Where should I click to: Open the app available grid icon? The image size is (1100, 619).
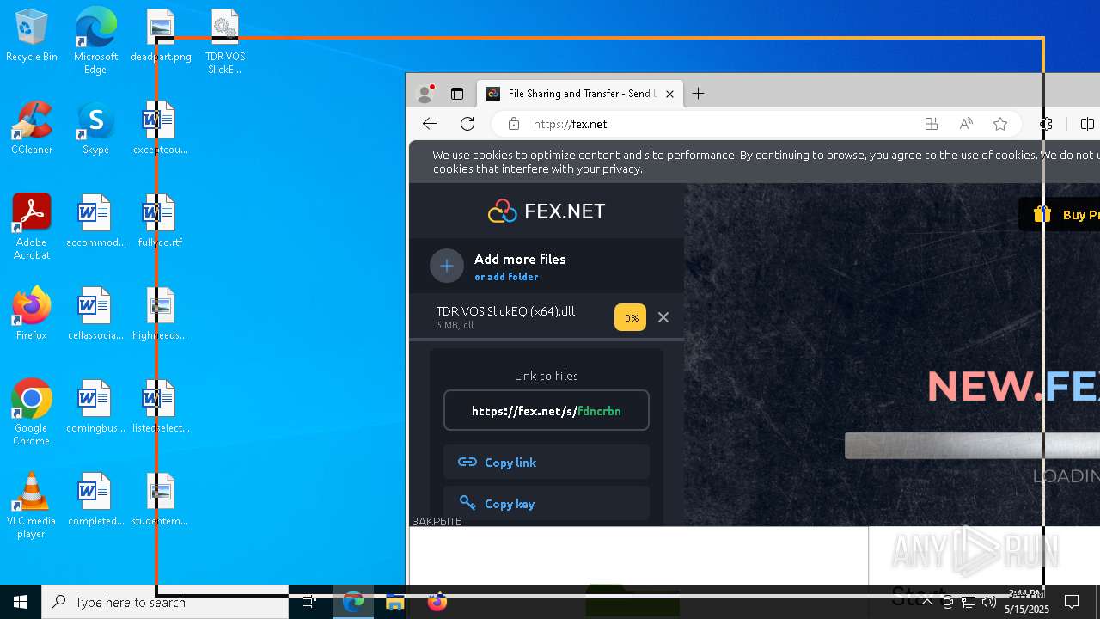coord(932,124)
